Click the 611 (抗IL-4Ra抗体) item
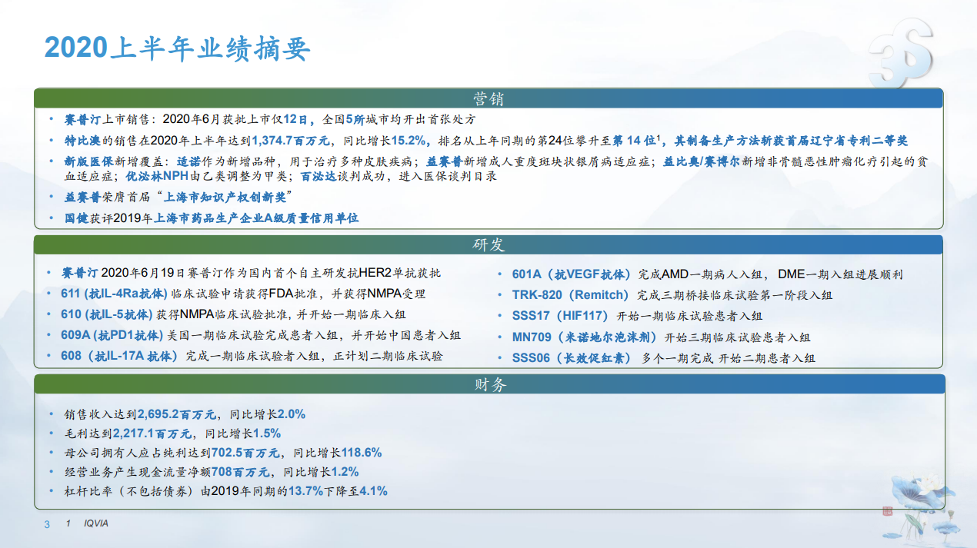 (242, 294)
